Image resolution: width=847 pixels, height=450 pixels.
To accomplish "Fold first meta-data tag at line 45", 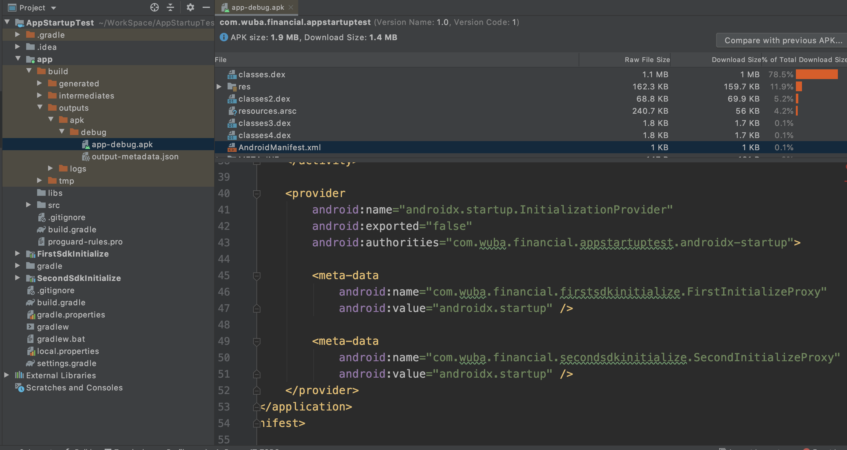I will (x=257, y=276).
